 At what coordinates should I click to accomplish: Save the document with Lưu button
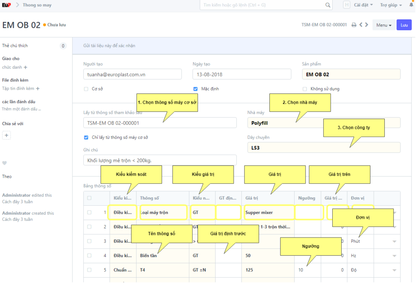coord(404,25)
